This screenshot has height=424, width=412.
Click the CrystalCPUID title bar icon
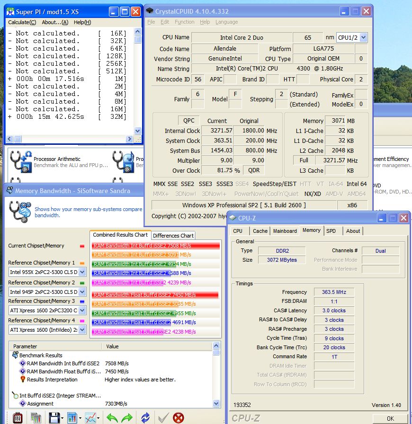(x=150, y=11)
